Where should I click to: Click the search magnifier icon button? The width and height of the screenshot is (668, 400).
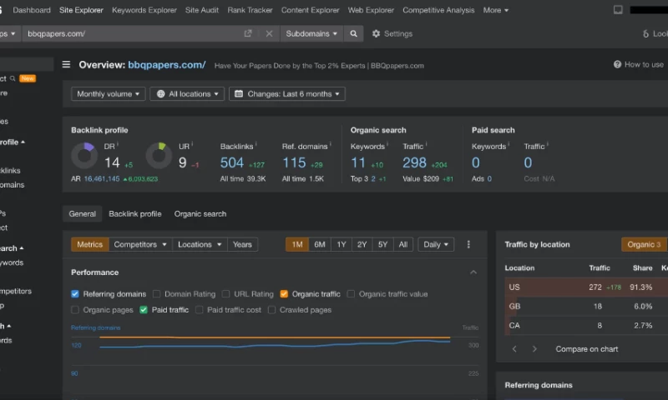[x=354, y=34]
